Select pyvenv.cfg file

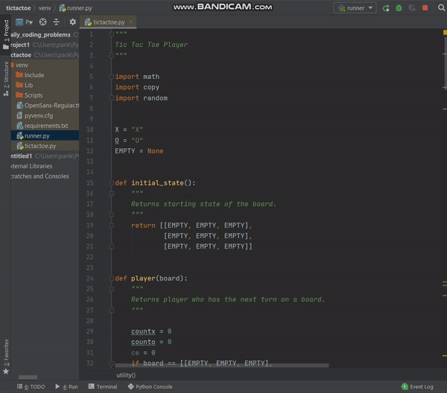click(x=45, y=115)
